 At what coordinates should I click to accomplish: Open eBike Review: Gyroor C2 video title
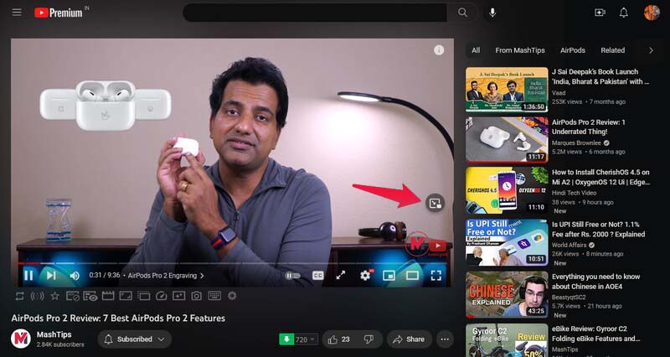(595, 334)
